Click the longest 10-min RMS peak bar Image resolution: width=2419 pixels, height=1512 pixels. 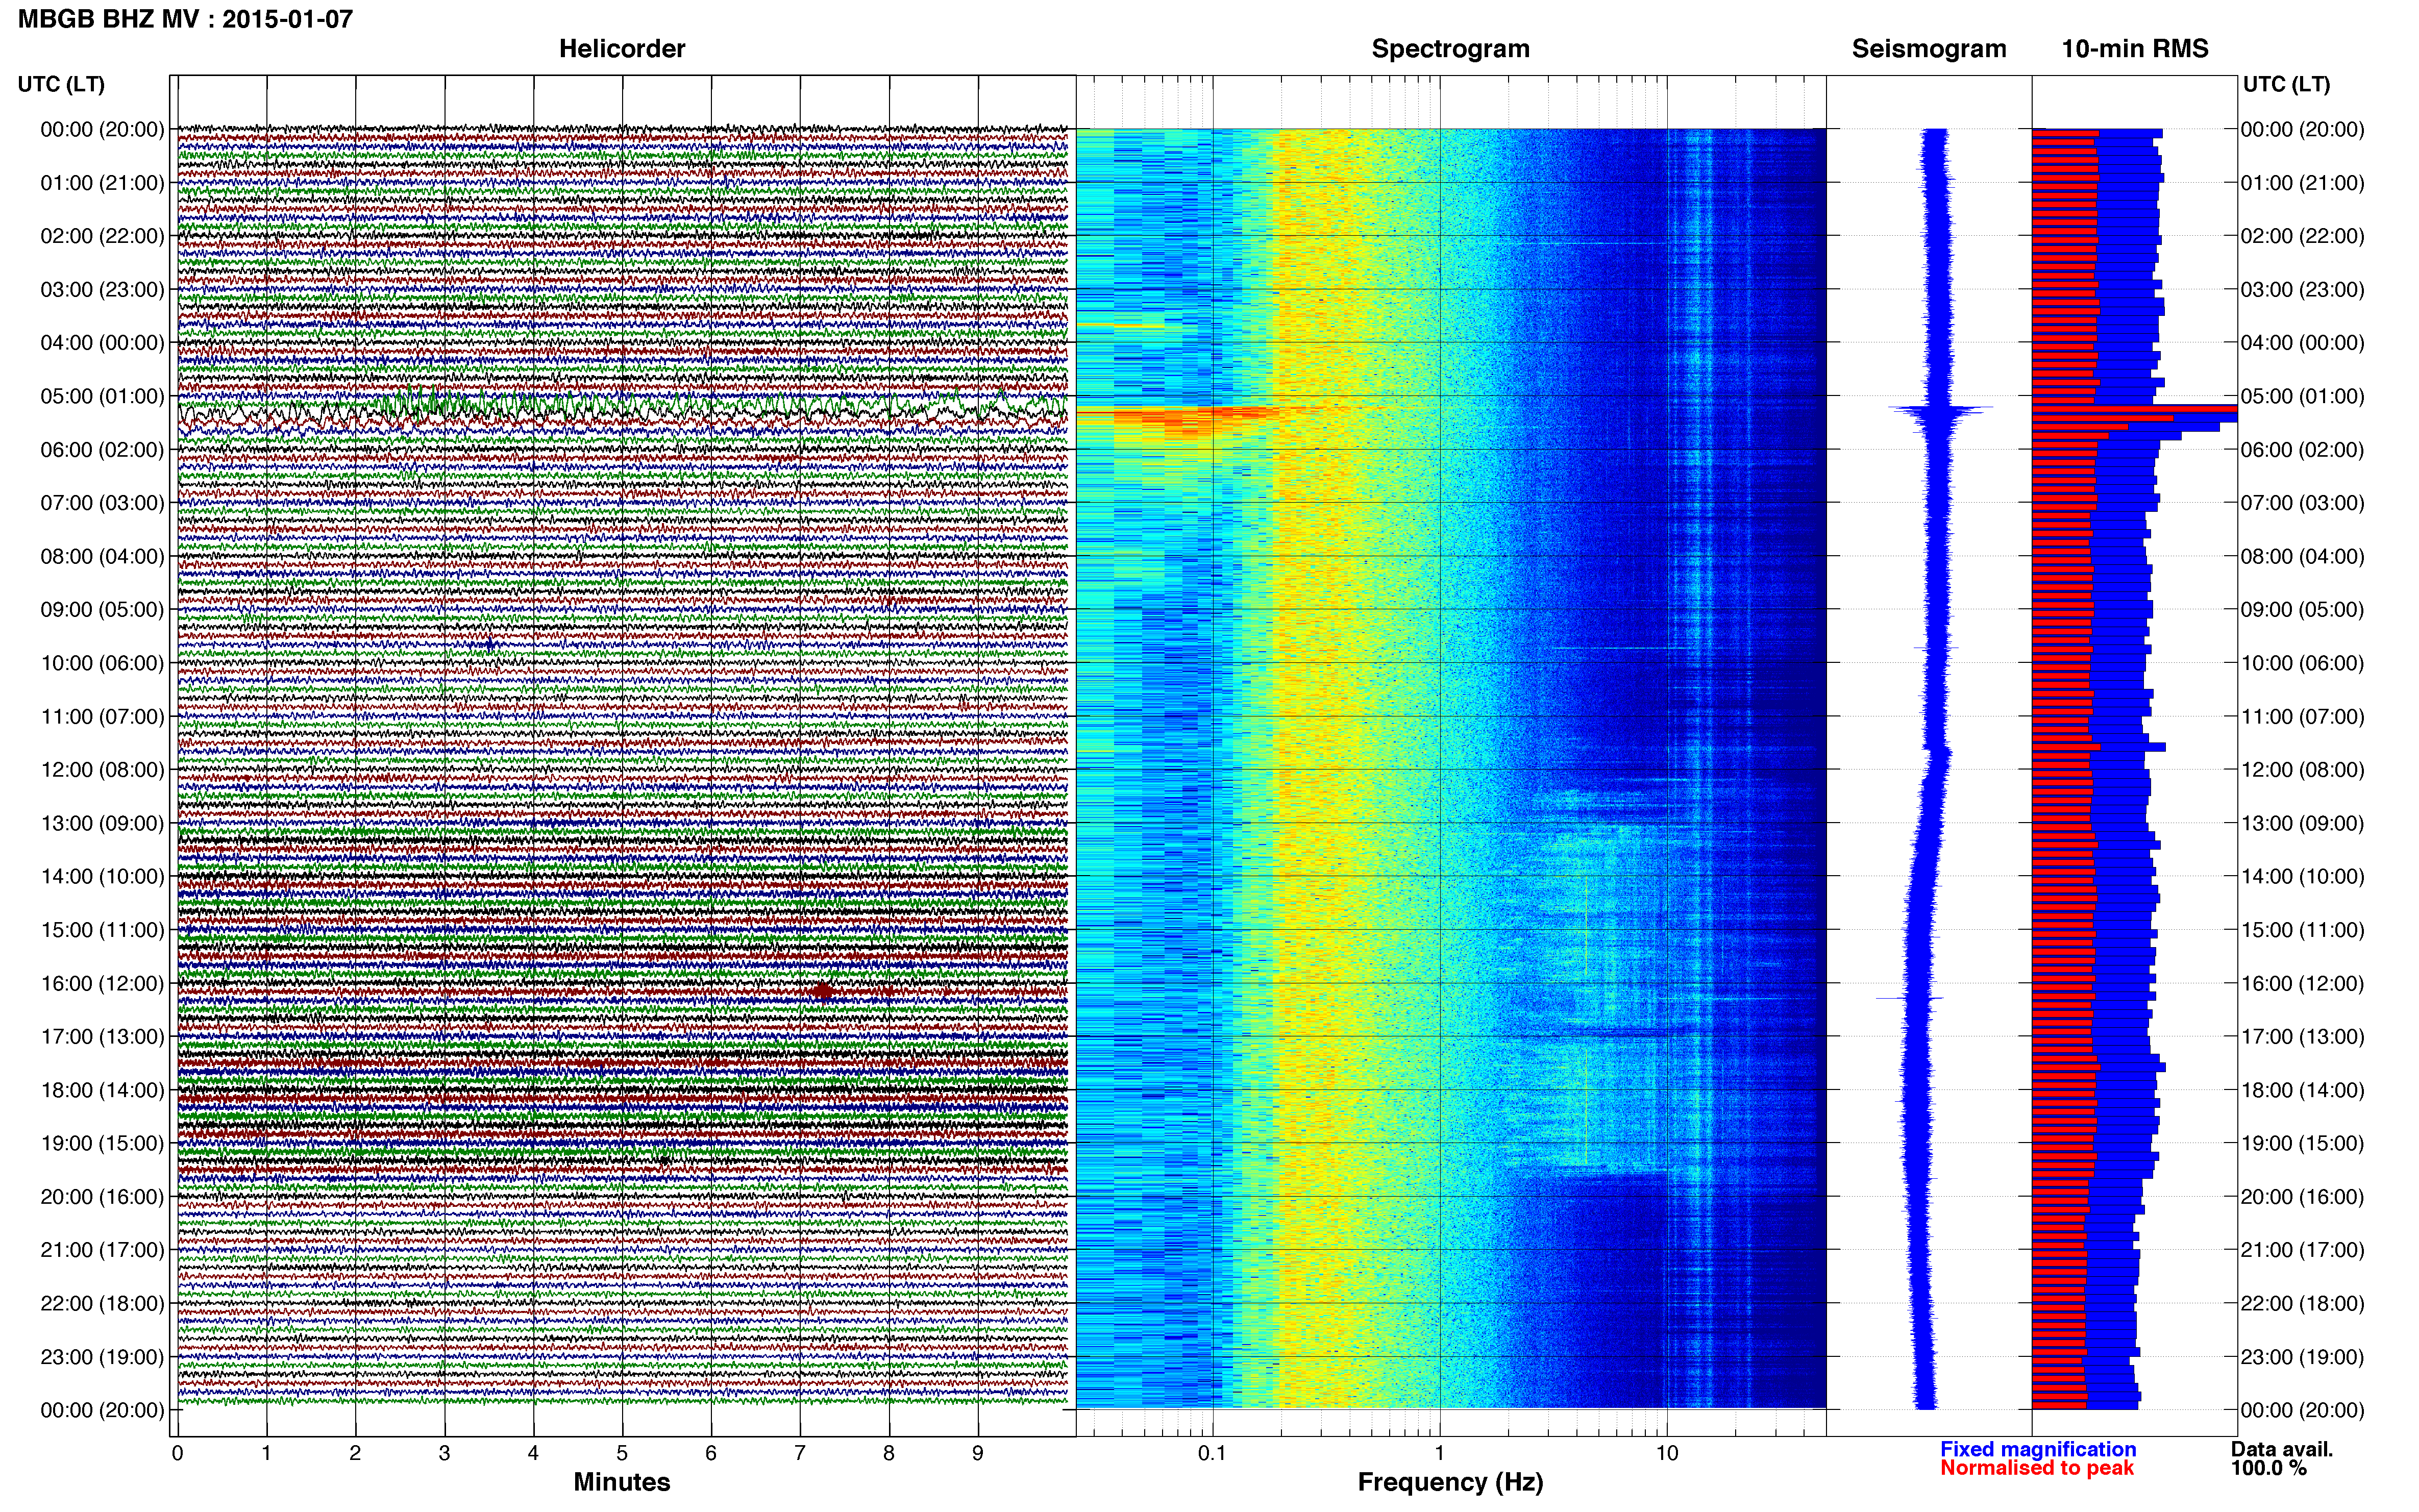point(2134,410)
